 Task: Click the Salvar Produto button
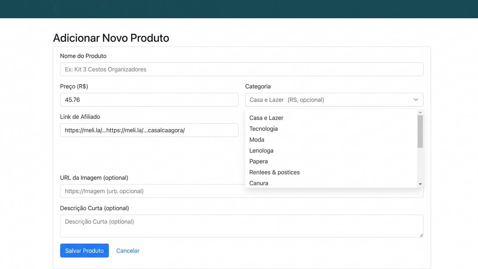click(84, 251)
